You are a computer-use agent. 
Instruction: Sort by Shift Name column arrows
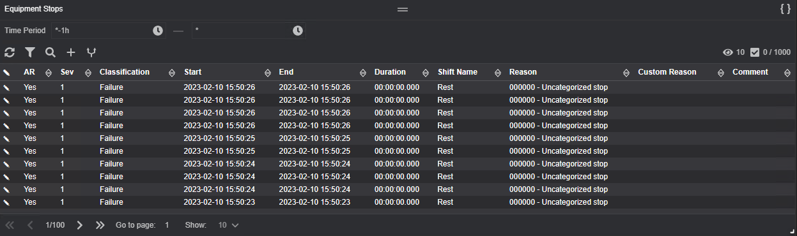tap(498, 73)
